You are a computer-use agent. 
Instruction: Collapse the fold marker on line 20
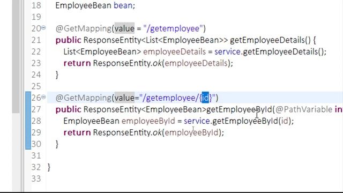click(x=43, y=28)
